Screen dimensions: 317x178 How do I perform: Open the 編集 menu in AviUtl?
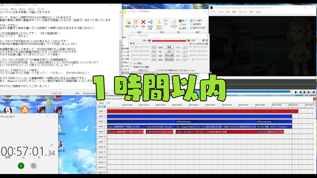click(234, 12)
